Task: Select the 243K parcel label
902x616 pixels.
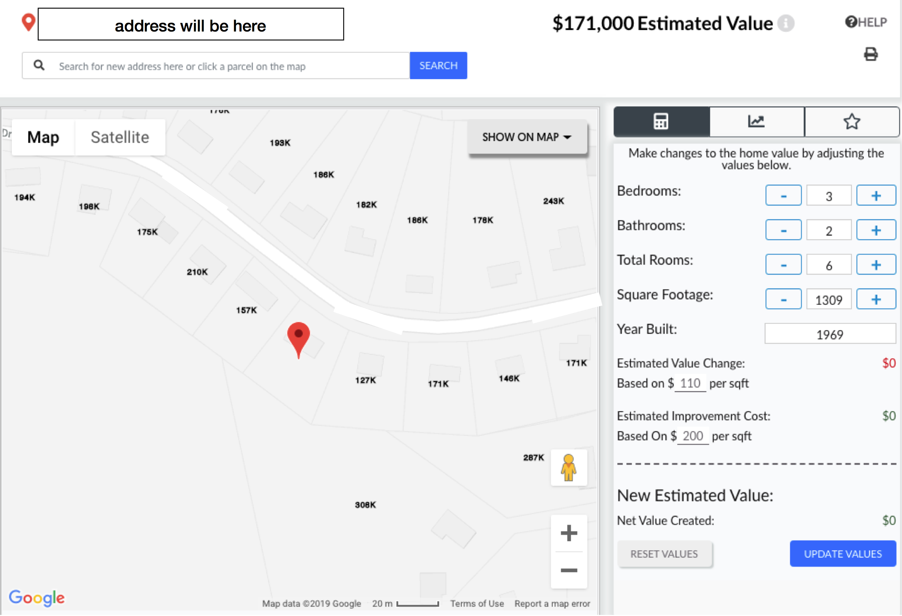Action: [x=553, y=201]
